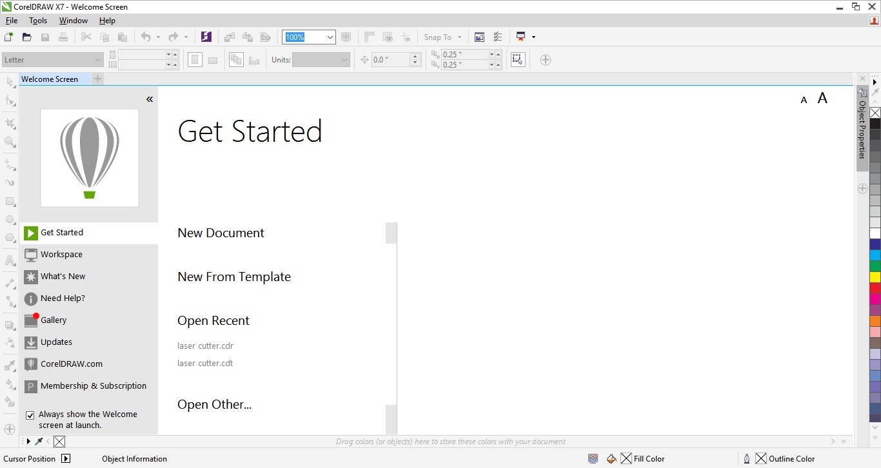Click the purple Corel CONNECT search icon
The width and height of the screenshot is (881, 468).
click(206, 37)
